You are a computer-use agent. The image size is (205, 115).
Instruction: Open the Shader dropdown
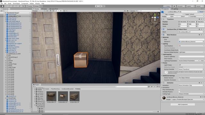pyautogui.click(x=188, y=99)
